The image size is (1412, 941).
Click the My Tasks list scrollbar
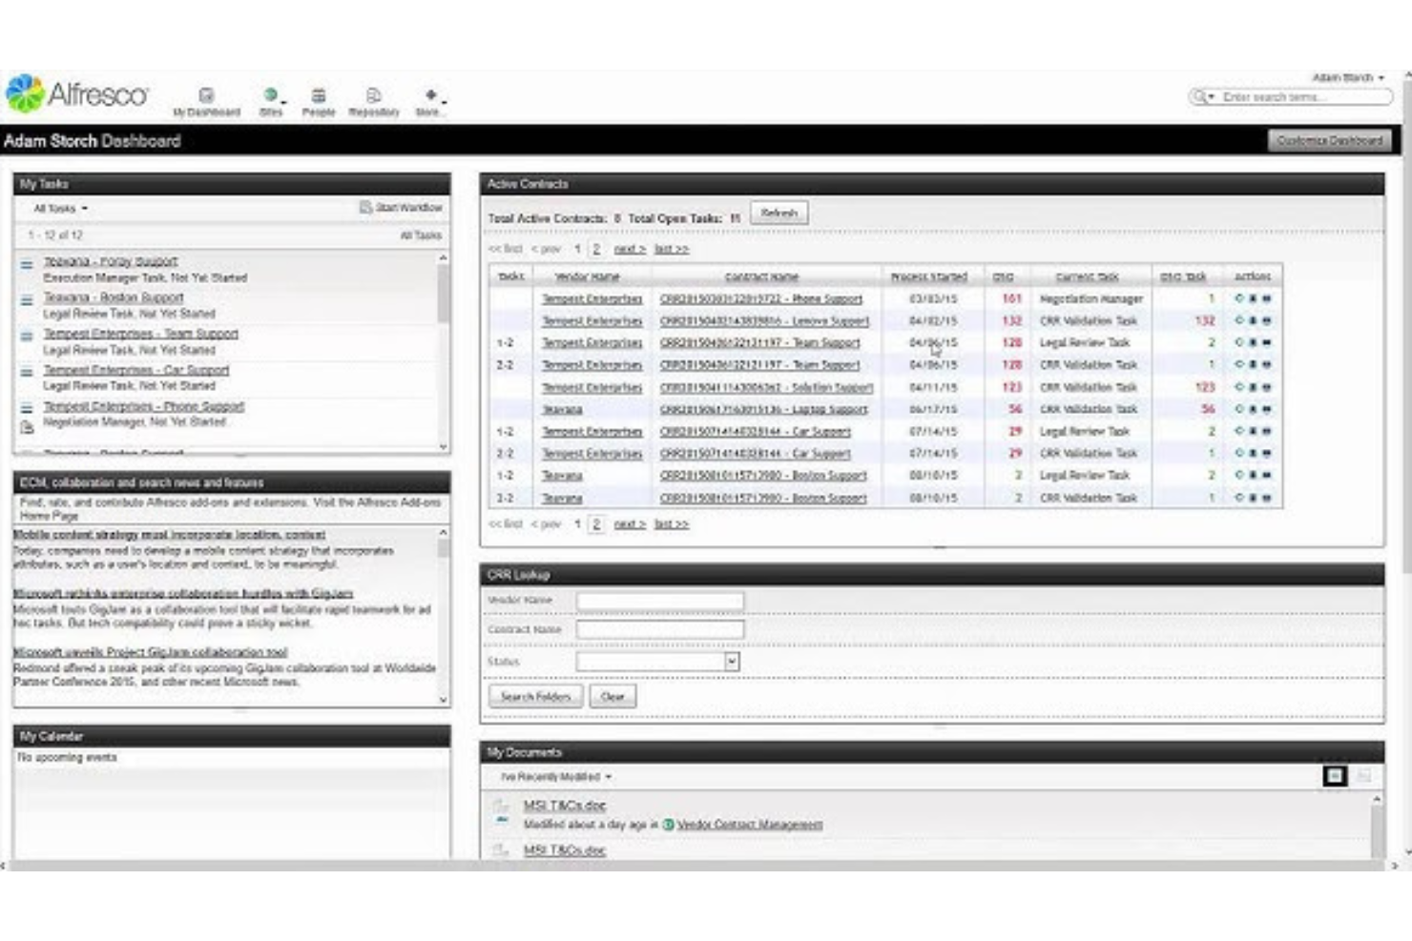443,294
